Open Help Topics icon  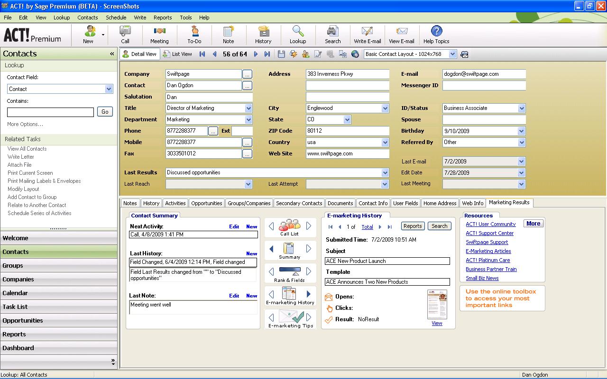pyautogui.click(x=436, y=34)
